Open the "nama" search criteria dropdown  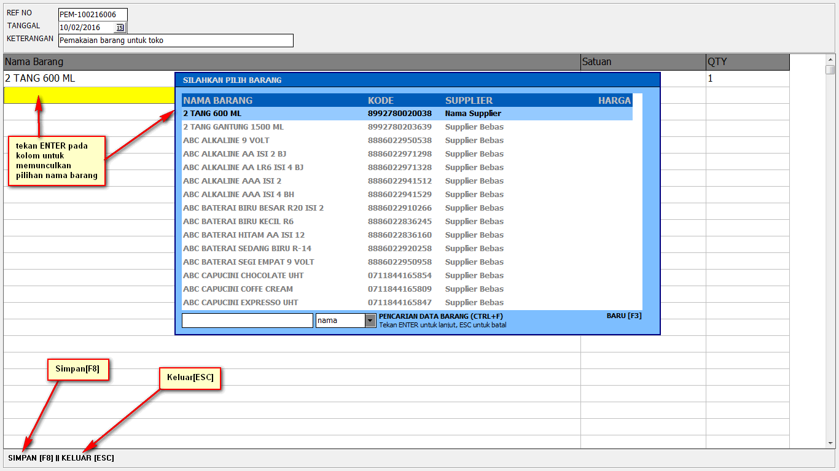pyautogui.click(x=369, y=320)
